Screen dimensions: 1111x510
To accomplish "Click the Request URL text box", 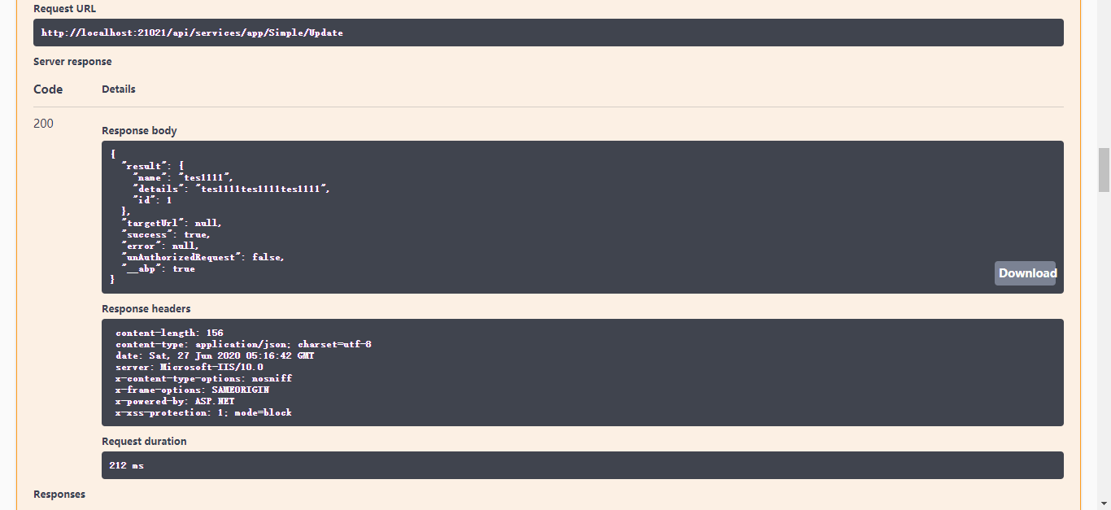I will tap(548, 33).
